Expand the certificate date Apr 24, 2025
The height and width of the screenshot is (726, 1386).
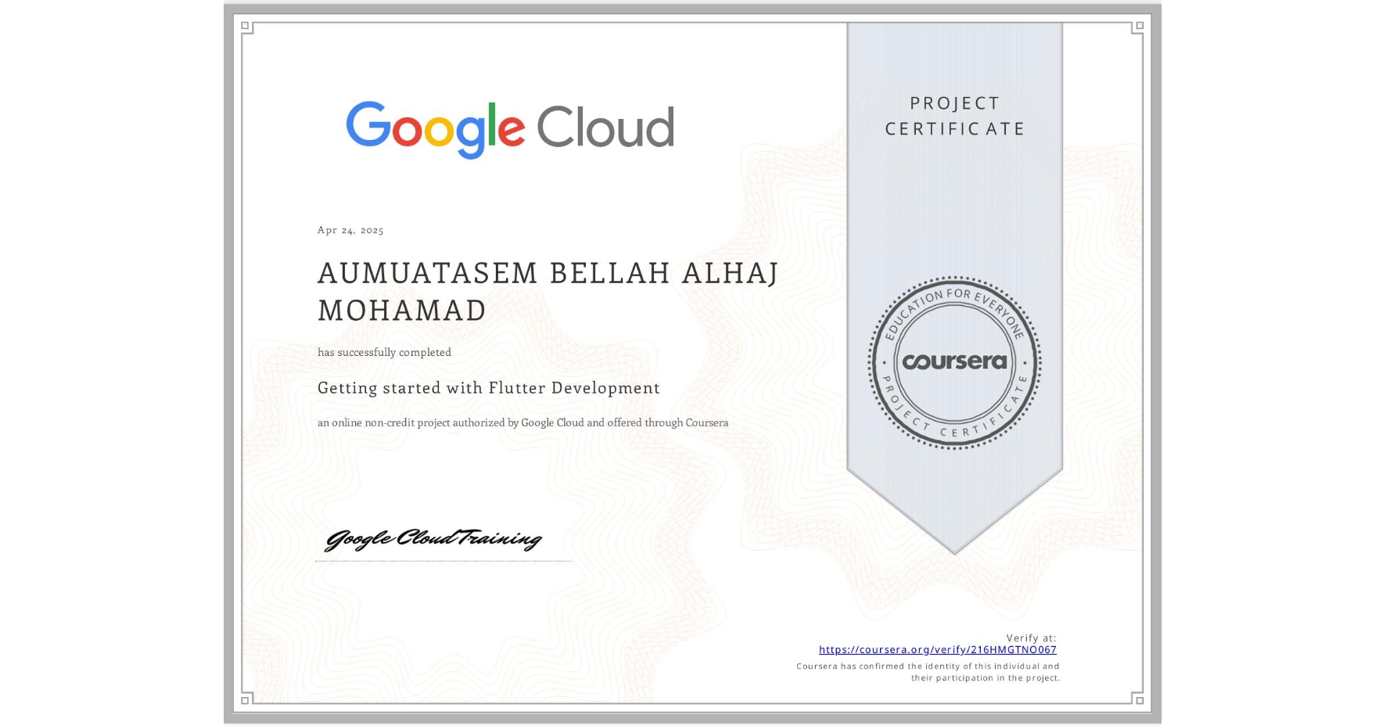350,230
